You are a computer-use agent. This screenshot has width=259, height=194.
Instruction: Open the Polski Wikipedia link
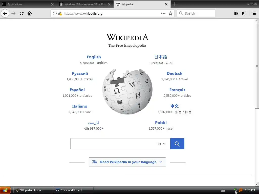point(161,123)
